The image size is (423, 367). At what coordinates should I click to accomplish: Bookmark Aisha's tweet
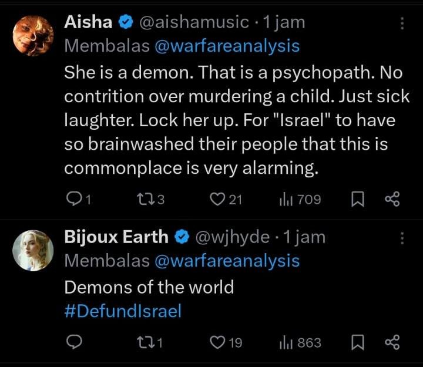click(x=357, y=200)
